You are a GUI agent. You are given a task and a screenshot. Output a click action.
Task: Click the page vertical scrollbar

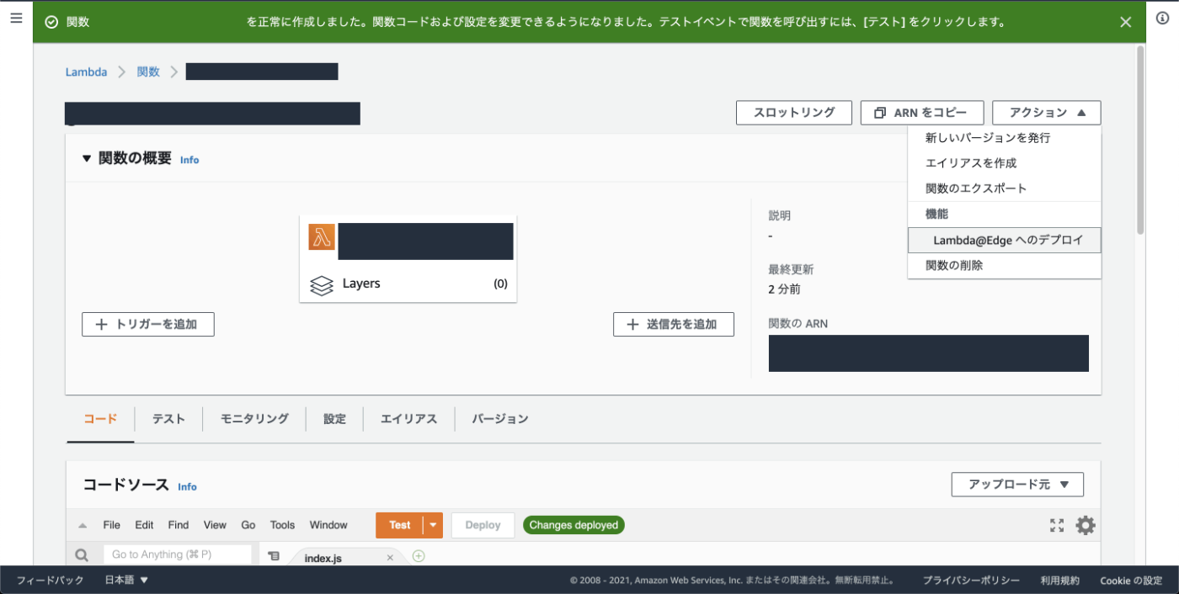[1140, 140]
